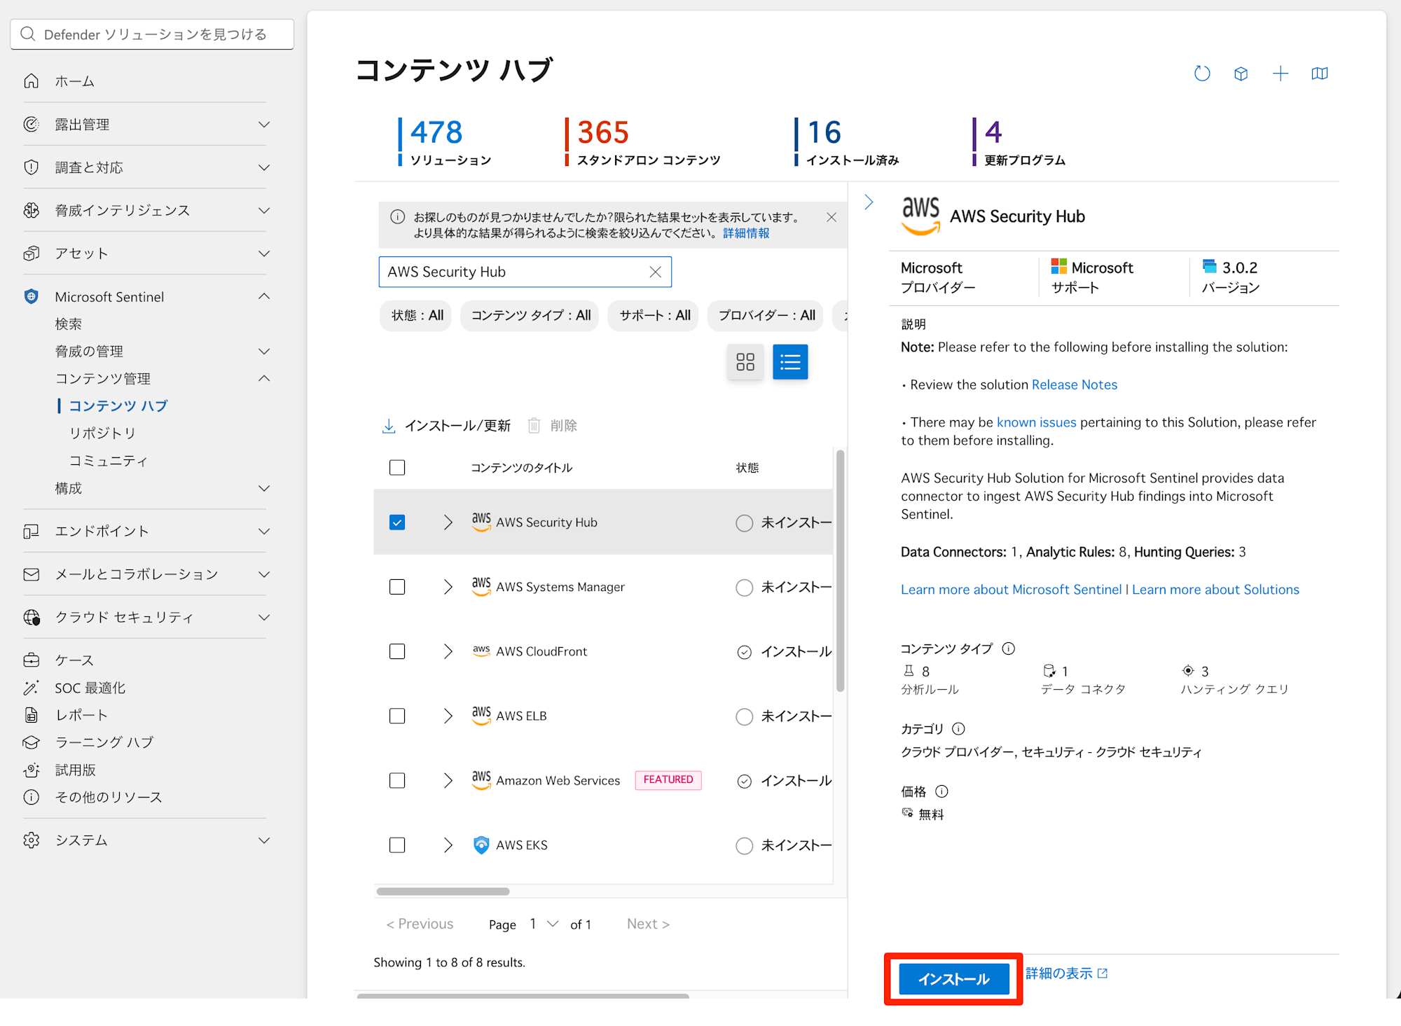The image size is (1401, 1026).
Task: Click インストール/更新 toolbar button
Action: 446,425
